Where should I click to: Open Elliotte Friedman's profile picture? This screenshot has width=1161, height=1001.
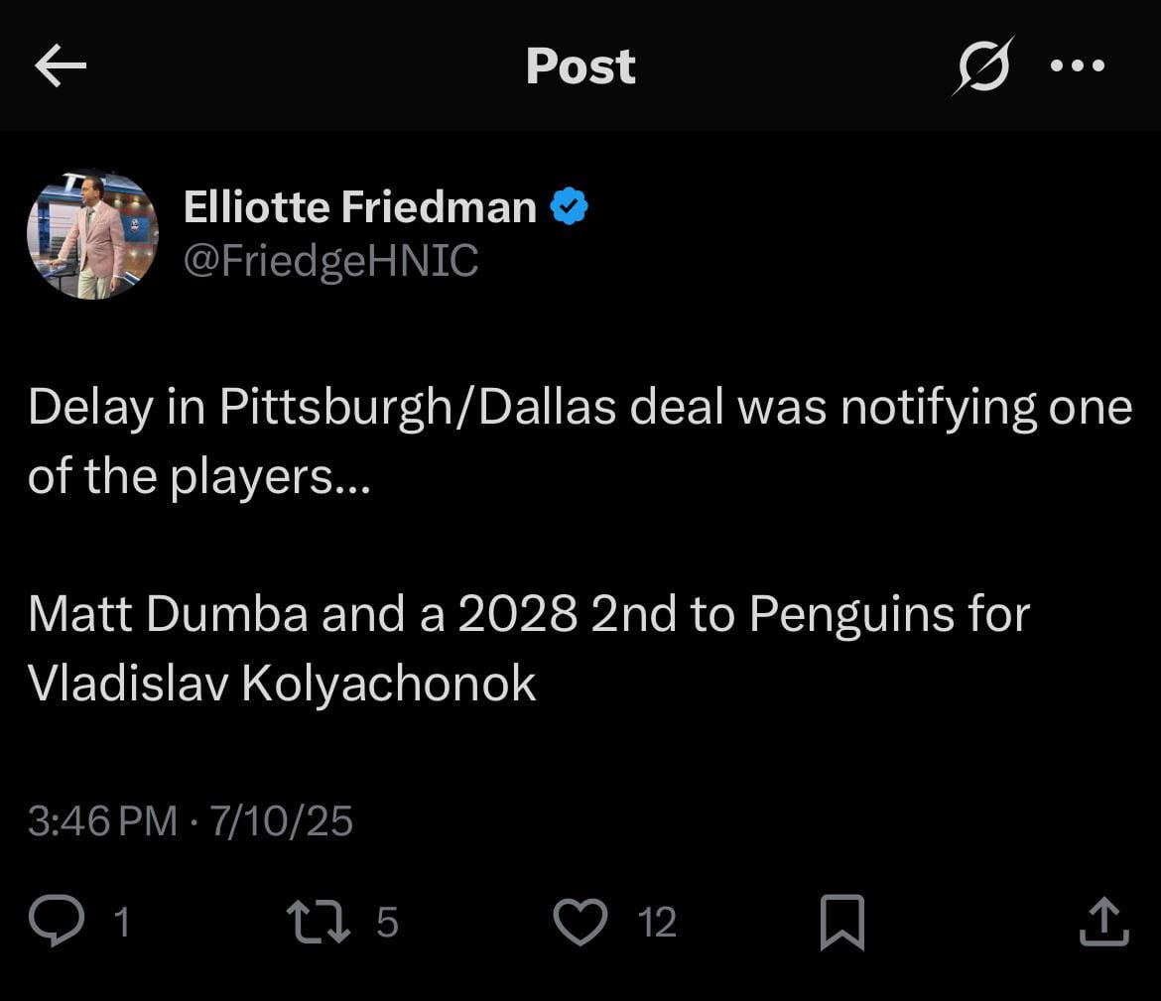(93, 234)
